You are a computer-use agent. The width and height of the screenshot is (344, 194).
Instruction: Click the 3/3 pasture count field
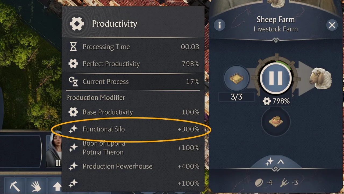coord(236,97)
